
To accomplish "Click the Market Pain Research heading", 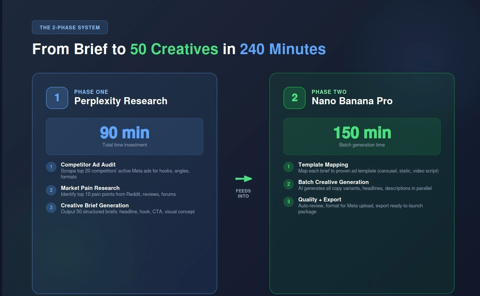I will (x=90, y=188).
